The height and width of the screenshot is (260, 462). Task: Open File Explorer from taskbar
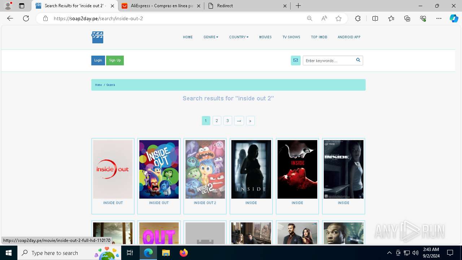click(x=166, y=253)
